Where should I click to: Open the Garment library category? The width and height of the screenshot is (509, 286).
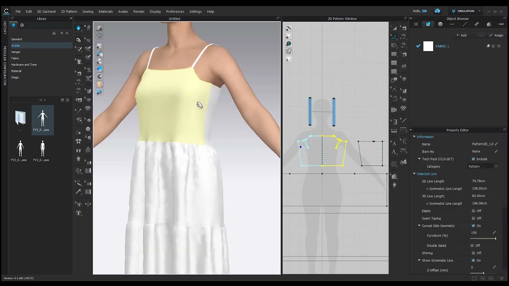click(x=17, y=39)
